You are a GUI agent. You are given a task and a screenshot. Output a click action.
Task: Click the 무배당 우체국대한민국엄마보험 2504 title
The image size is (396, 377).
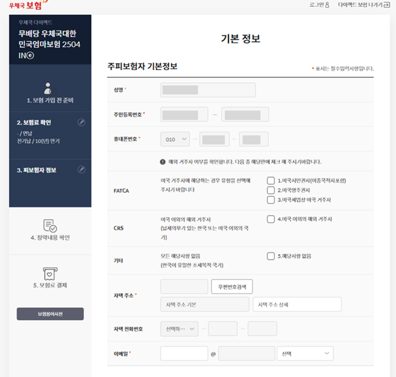[49, 45]
